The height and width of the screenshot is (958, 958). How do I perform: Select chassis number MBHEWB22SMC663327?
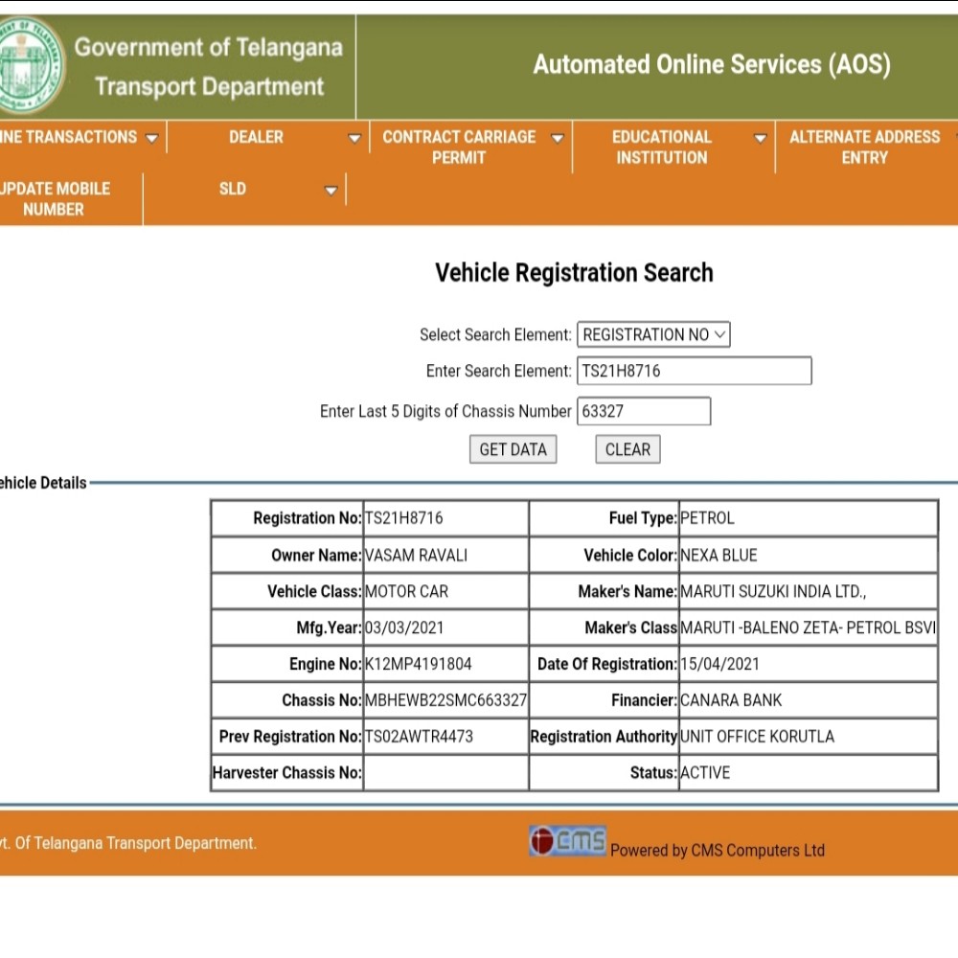pos(445,700)
